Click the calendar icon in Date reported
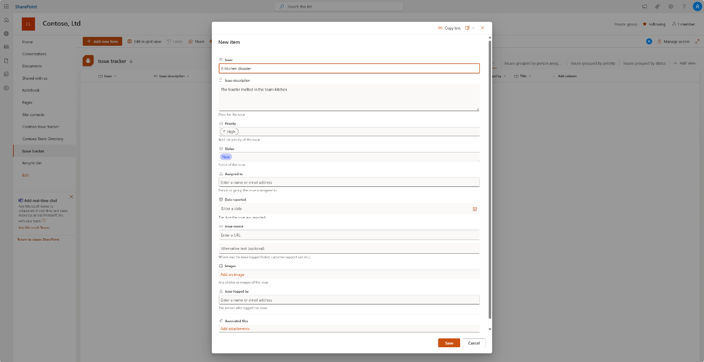 click(x=474, y=209)
